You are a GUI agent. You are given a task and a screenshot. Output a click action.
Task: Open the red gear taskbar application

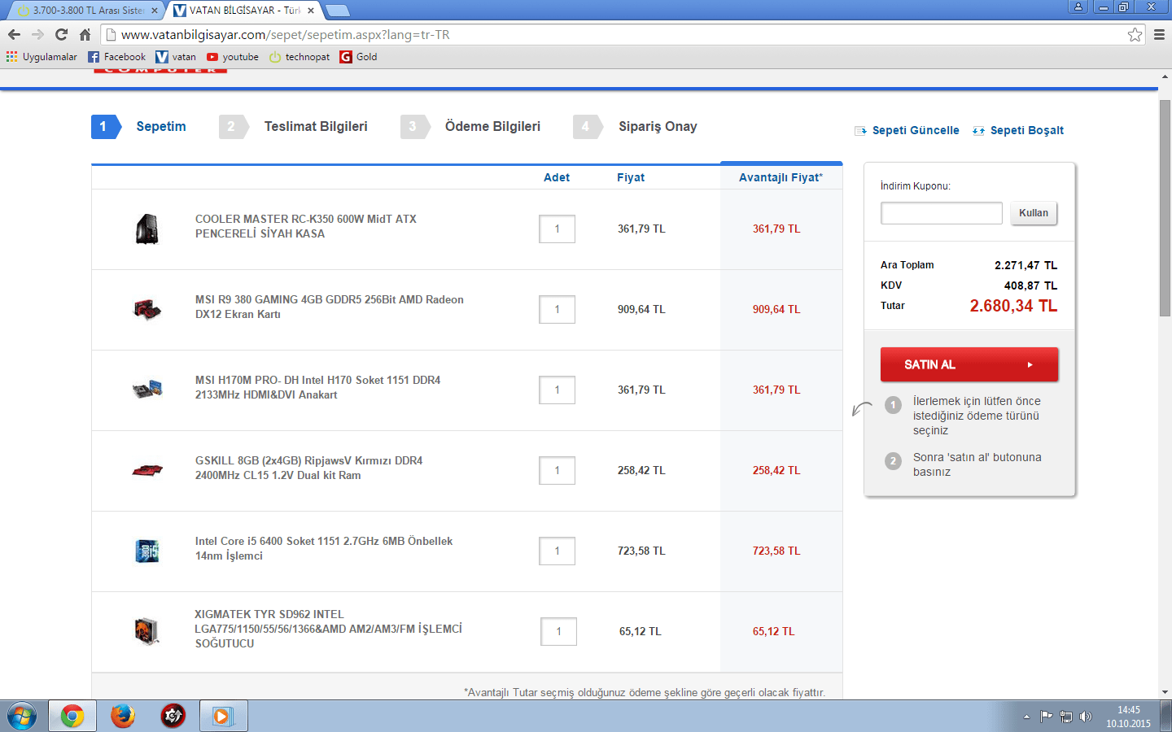coord(173,717)
